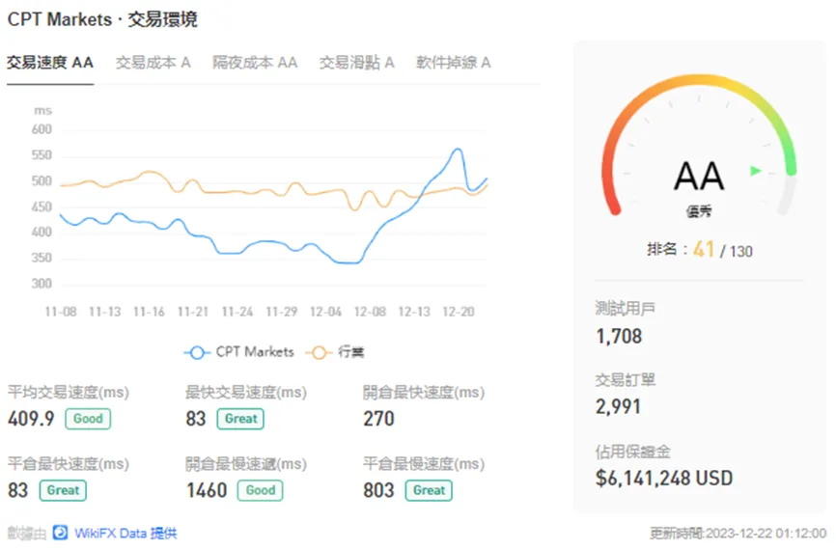Click the Great badge beside 最快交易速度 83
Screen dimensions: 836x550
[240, 419]
